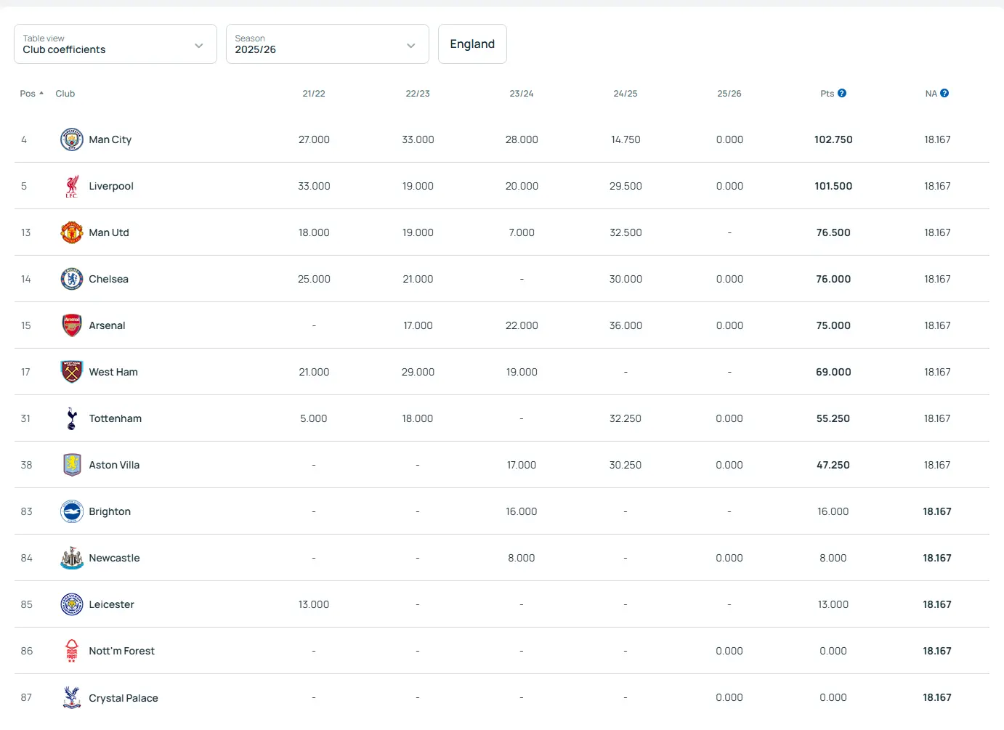
Task: Click Man City's 33.000 value for 22/23
Action: pyautogui.click(x=418, y=139)
